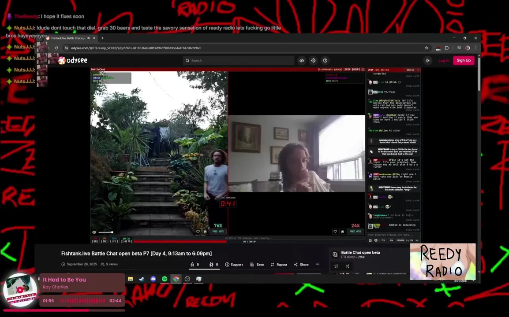
Task: Click the Repost button
Action: (279, 265)
